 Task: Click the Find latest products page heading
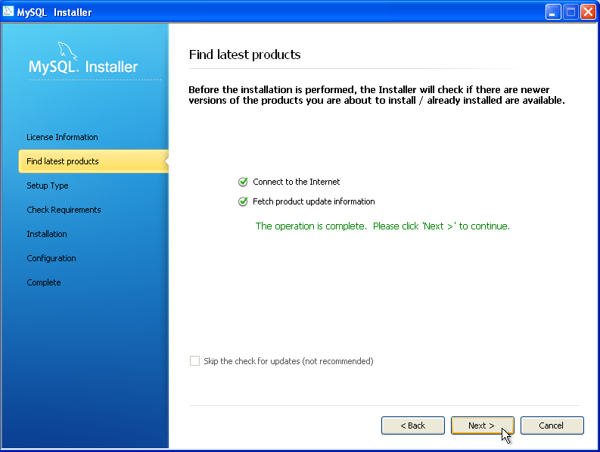pyautogui.click(x=244, y=55)
